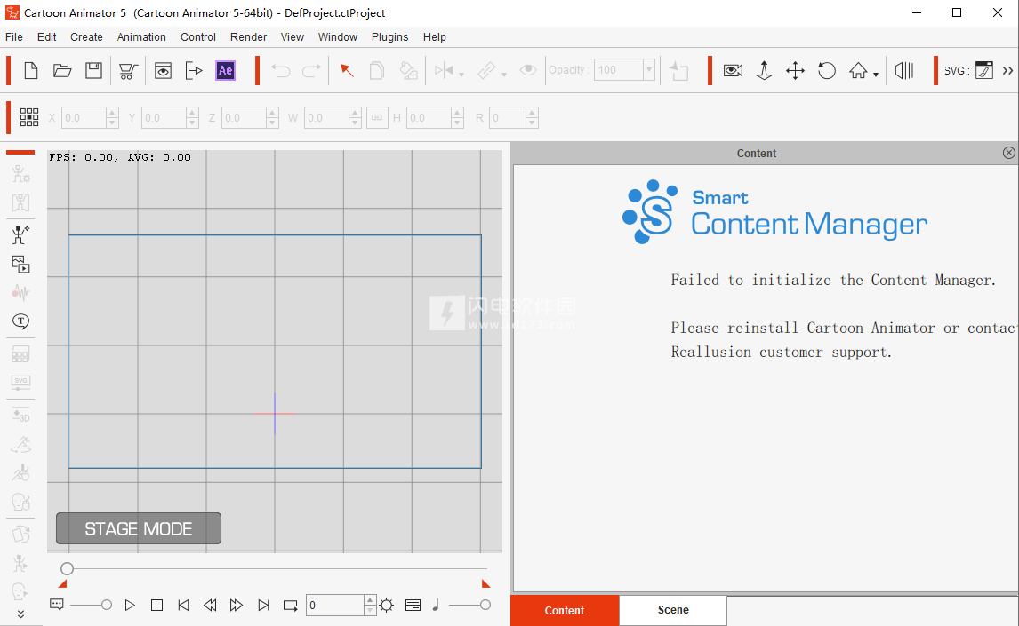Close the Content panel
The height and width of the screenshot is (626, 1019).
1008,153
